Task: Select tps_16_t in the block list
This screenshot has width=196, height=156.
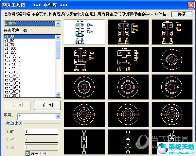Action: tap(30, 60)
